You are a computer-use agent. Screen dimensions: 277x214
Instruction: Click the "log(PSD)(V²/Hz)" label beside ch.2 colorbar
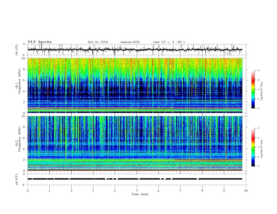coord(262,149)
